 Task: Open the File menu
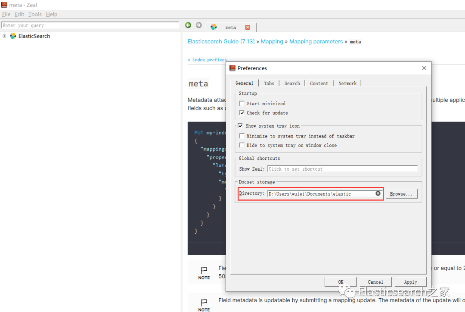6,14
